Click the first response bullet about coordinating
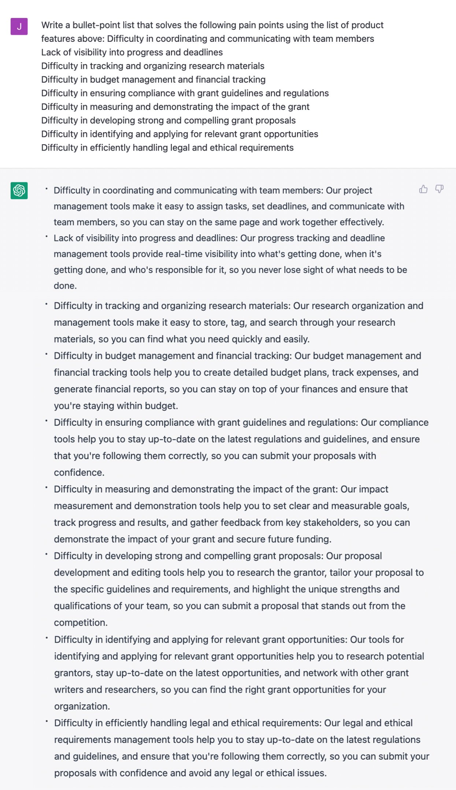This screenshot has height=790, width=456. (x=229, y=206)
